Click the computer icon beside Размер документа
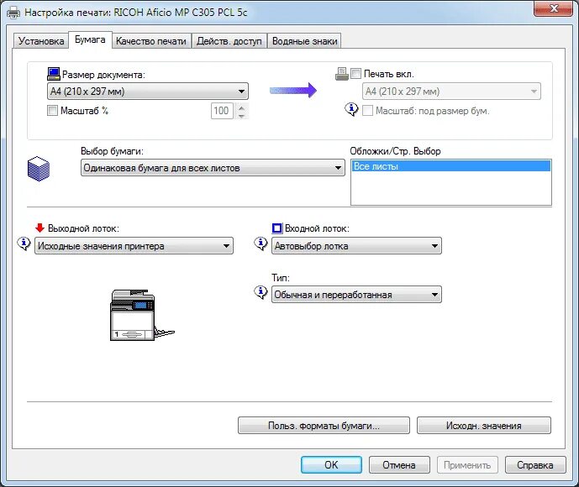Viewport: 579px width, 487px height. [x=54, y=74]
